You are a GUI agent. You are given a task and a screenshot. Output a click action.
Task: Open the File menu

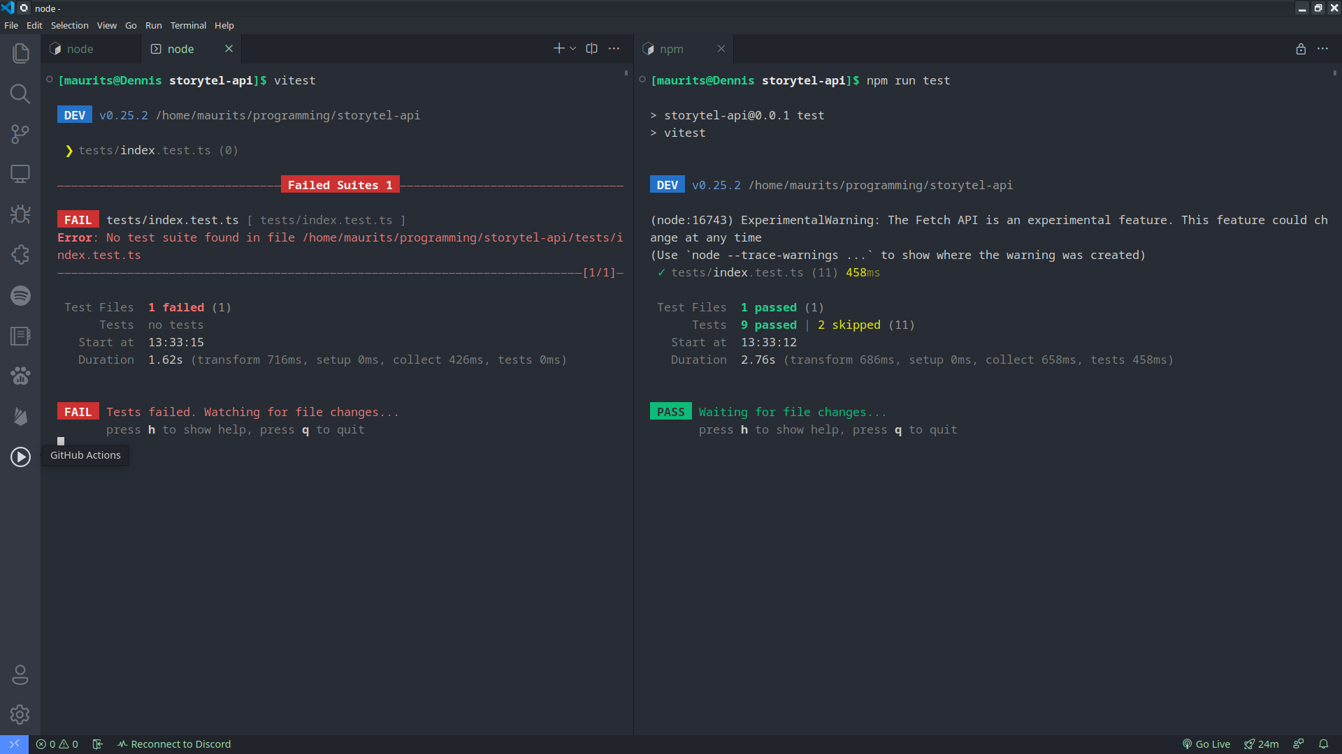(11, 25)
